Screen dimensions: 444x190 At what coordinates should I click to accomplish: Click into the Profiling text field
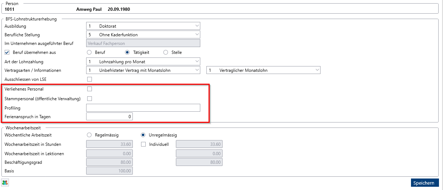pos(143,108)
